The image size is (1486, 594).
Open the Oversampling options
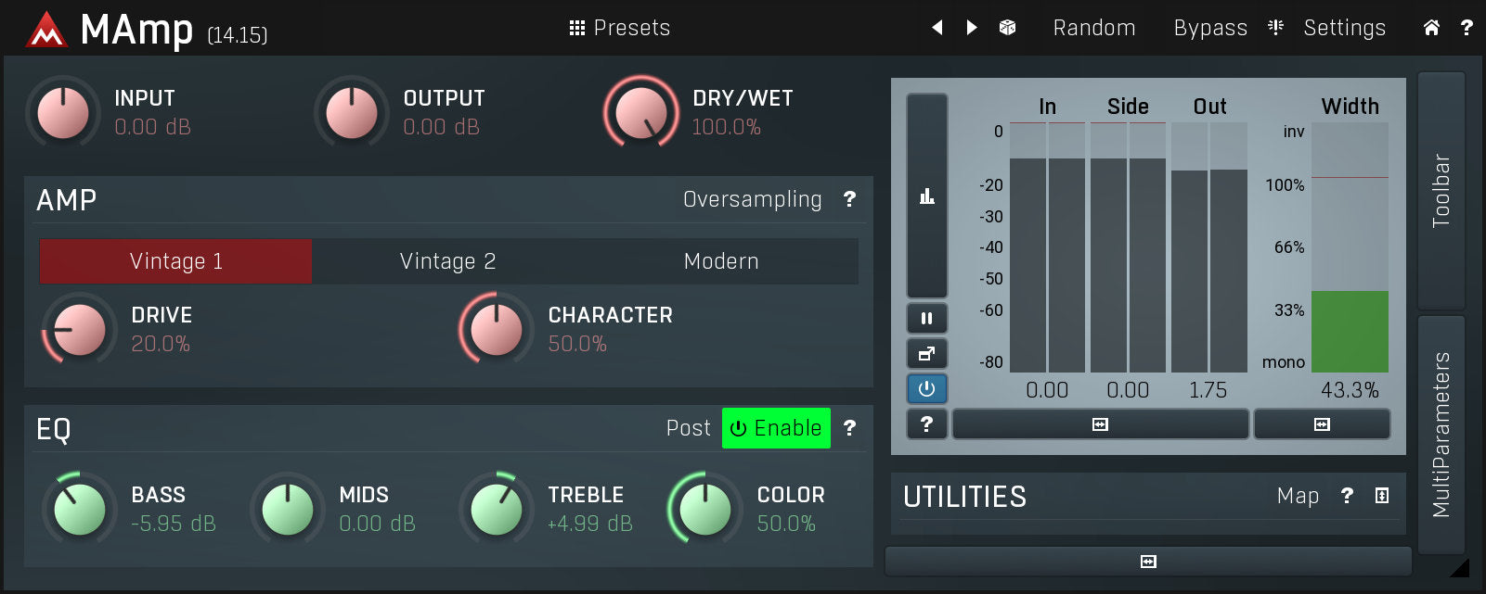752,199
